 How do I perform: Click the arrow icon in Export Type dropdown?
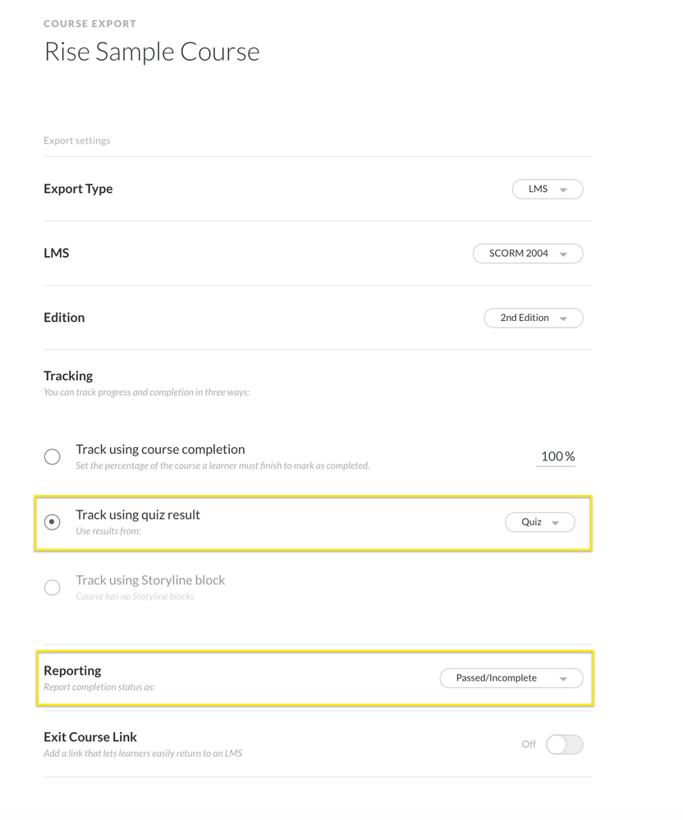pos(564,190)
